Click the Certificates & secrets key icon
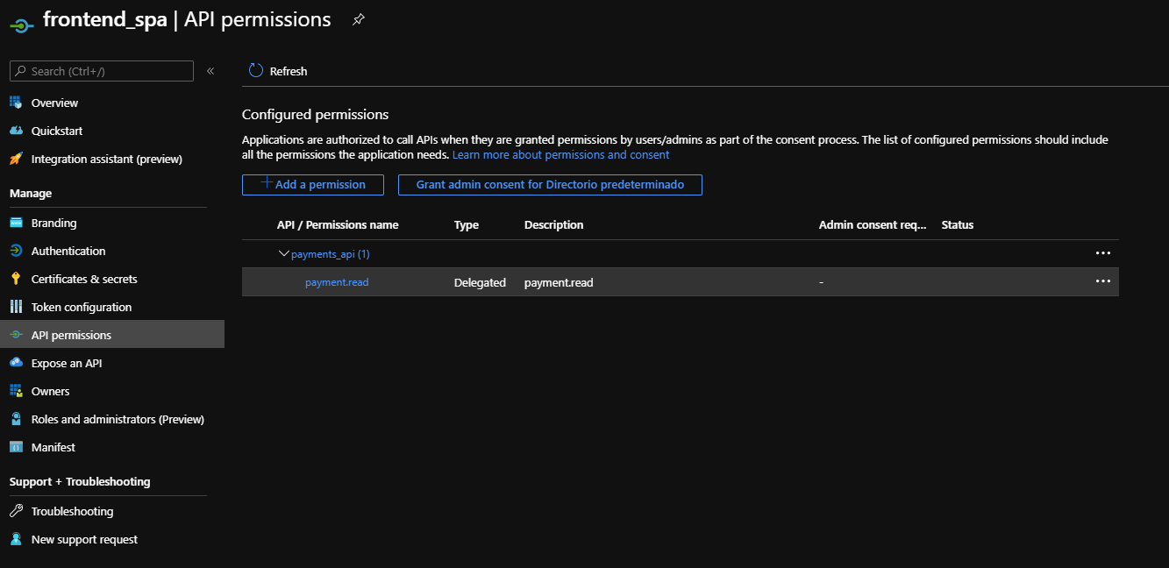 (16, 279)
